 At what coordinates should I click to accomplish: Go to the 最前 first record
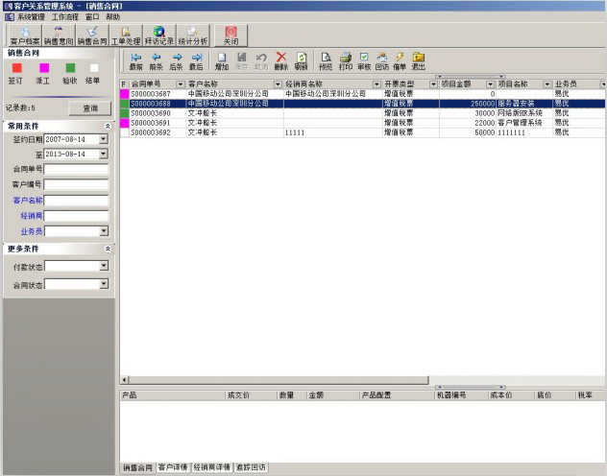click(x=136, y=61)
